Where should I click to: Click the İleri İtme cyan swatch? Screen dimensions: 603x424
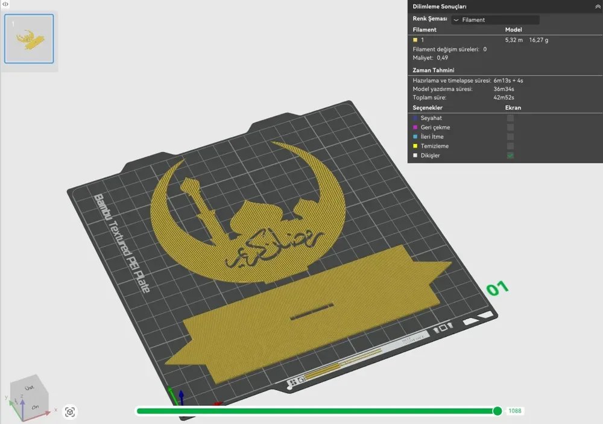(415, 136)
